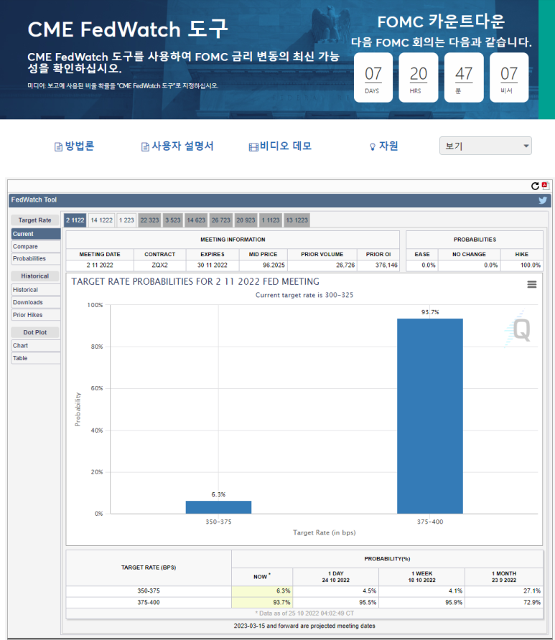Select Current in the Target Rate sidebar

tap(35, 234)
